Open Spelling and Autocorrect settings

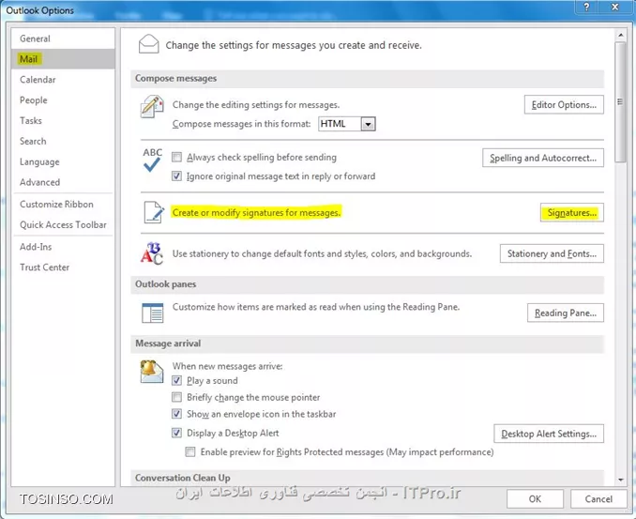pyautogui.click(x=543, y=158)
